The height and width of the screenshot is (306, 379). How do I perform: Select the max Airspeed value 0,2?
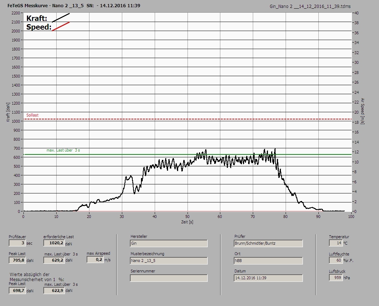95,259
